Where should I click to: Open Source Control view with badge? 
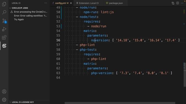tap(4, 21)
